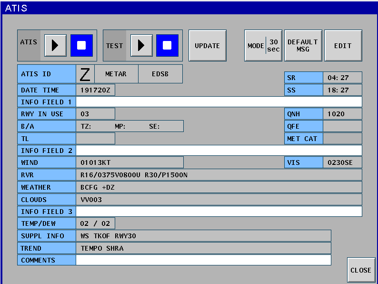Close the ATIS panel with CLOSE
The image size is (378, 284).
pyautogui.click(x=361, y=270)
